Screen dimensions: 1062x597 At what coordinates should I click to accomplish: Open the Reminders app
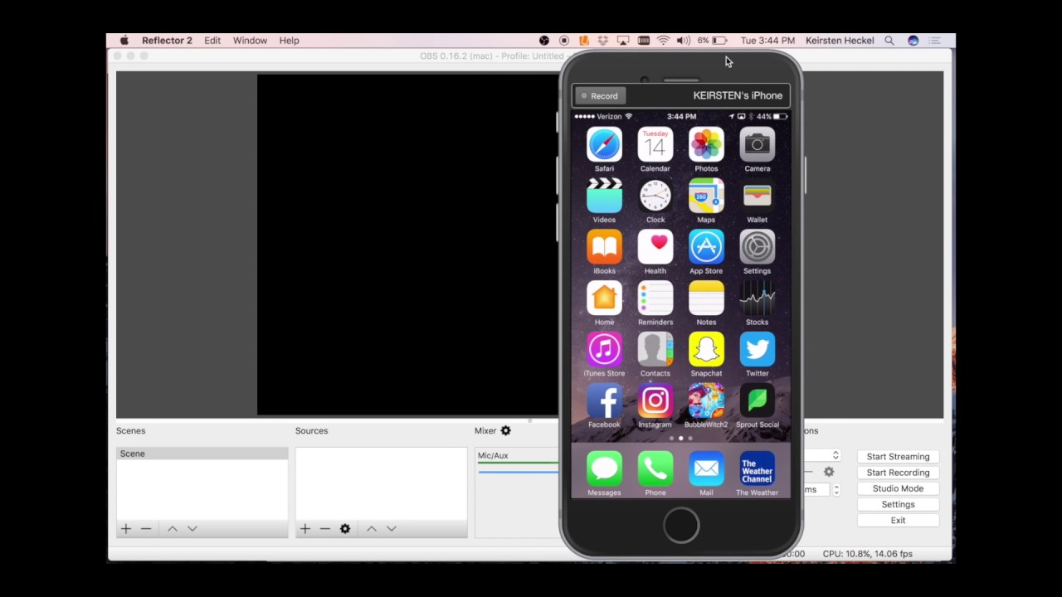[x=655, y=298]
